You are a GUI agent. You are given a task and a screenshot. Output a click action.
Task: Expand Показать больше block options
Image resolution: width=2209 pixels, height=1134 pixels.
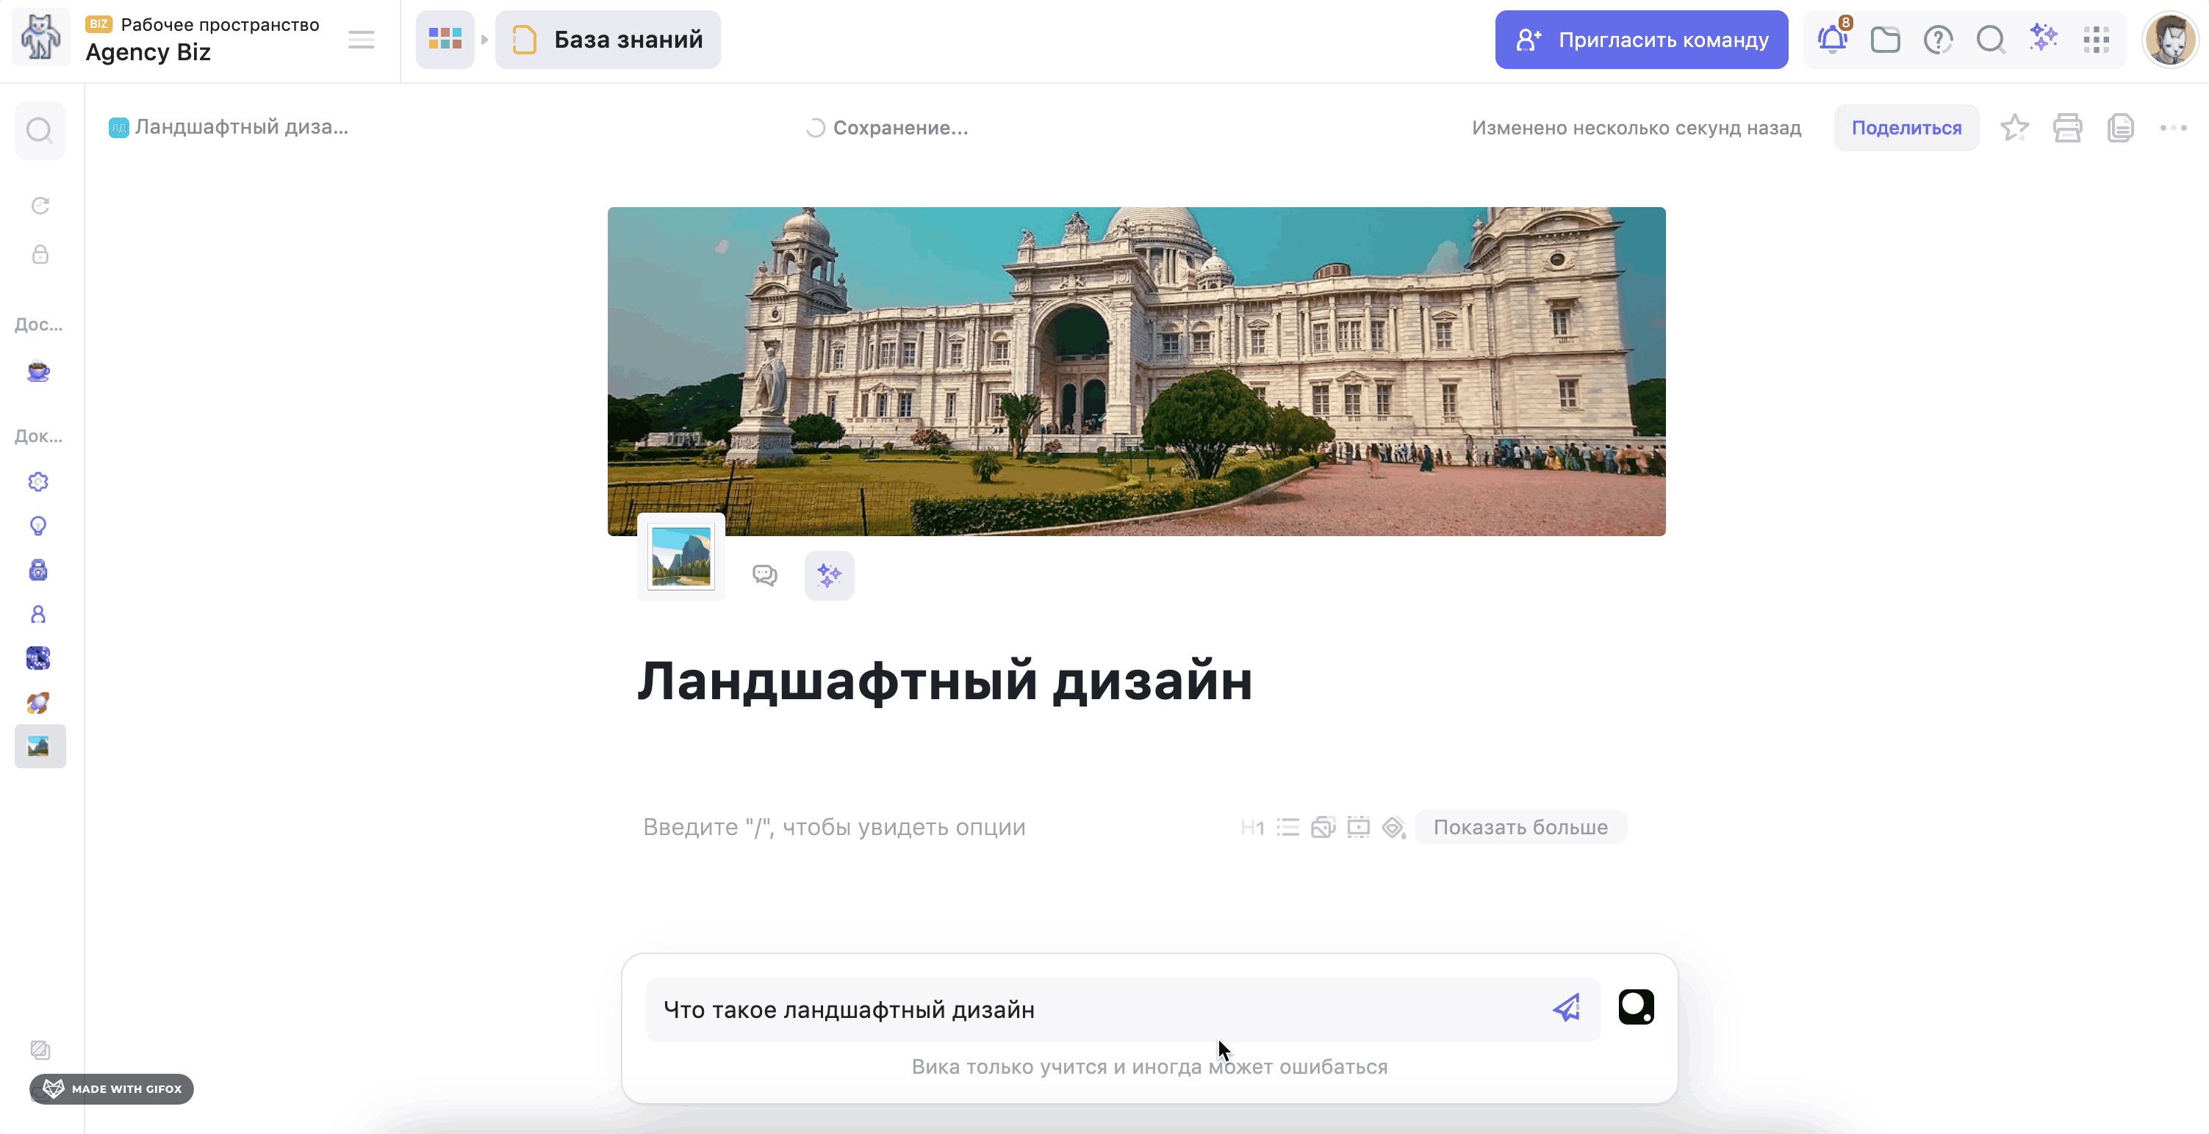(x=1520, y=827)
